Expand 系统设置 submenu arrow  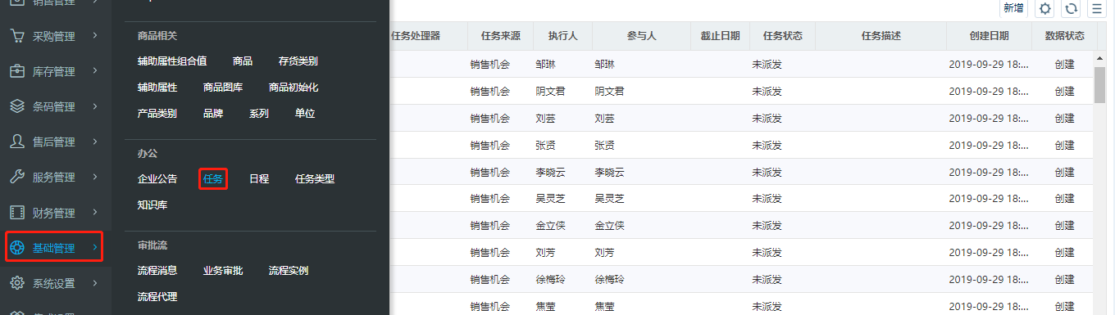95,283
